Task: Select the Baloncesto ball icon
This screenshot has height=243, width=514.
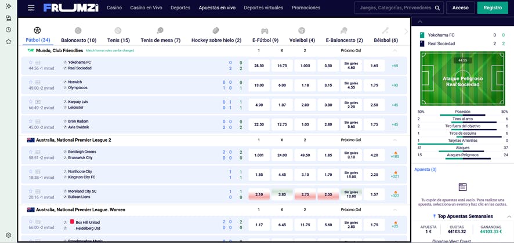Action: tap(78, 31)
